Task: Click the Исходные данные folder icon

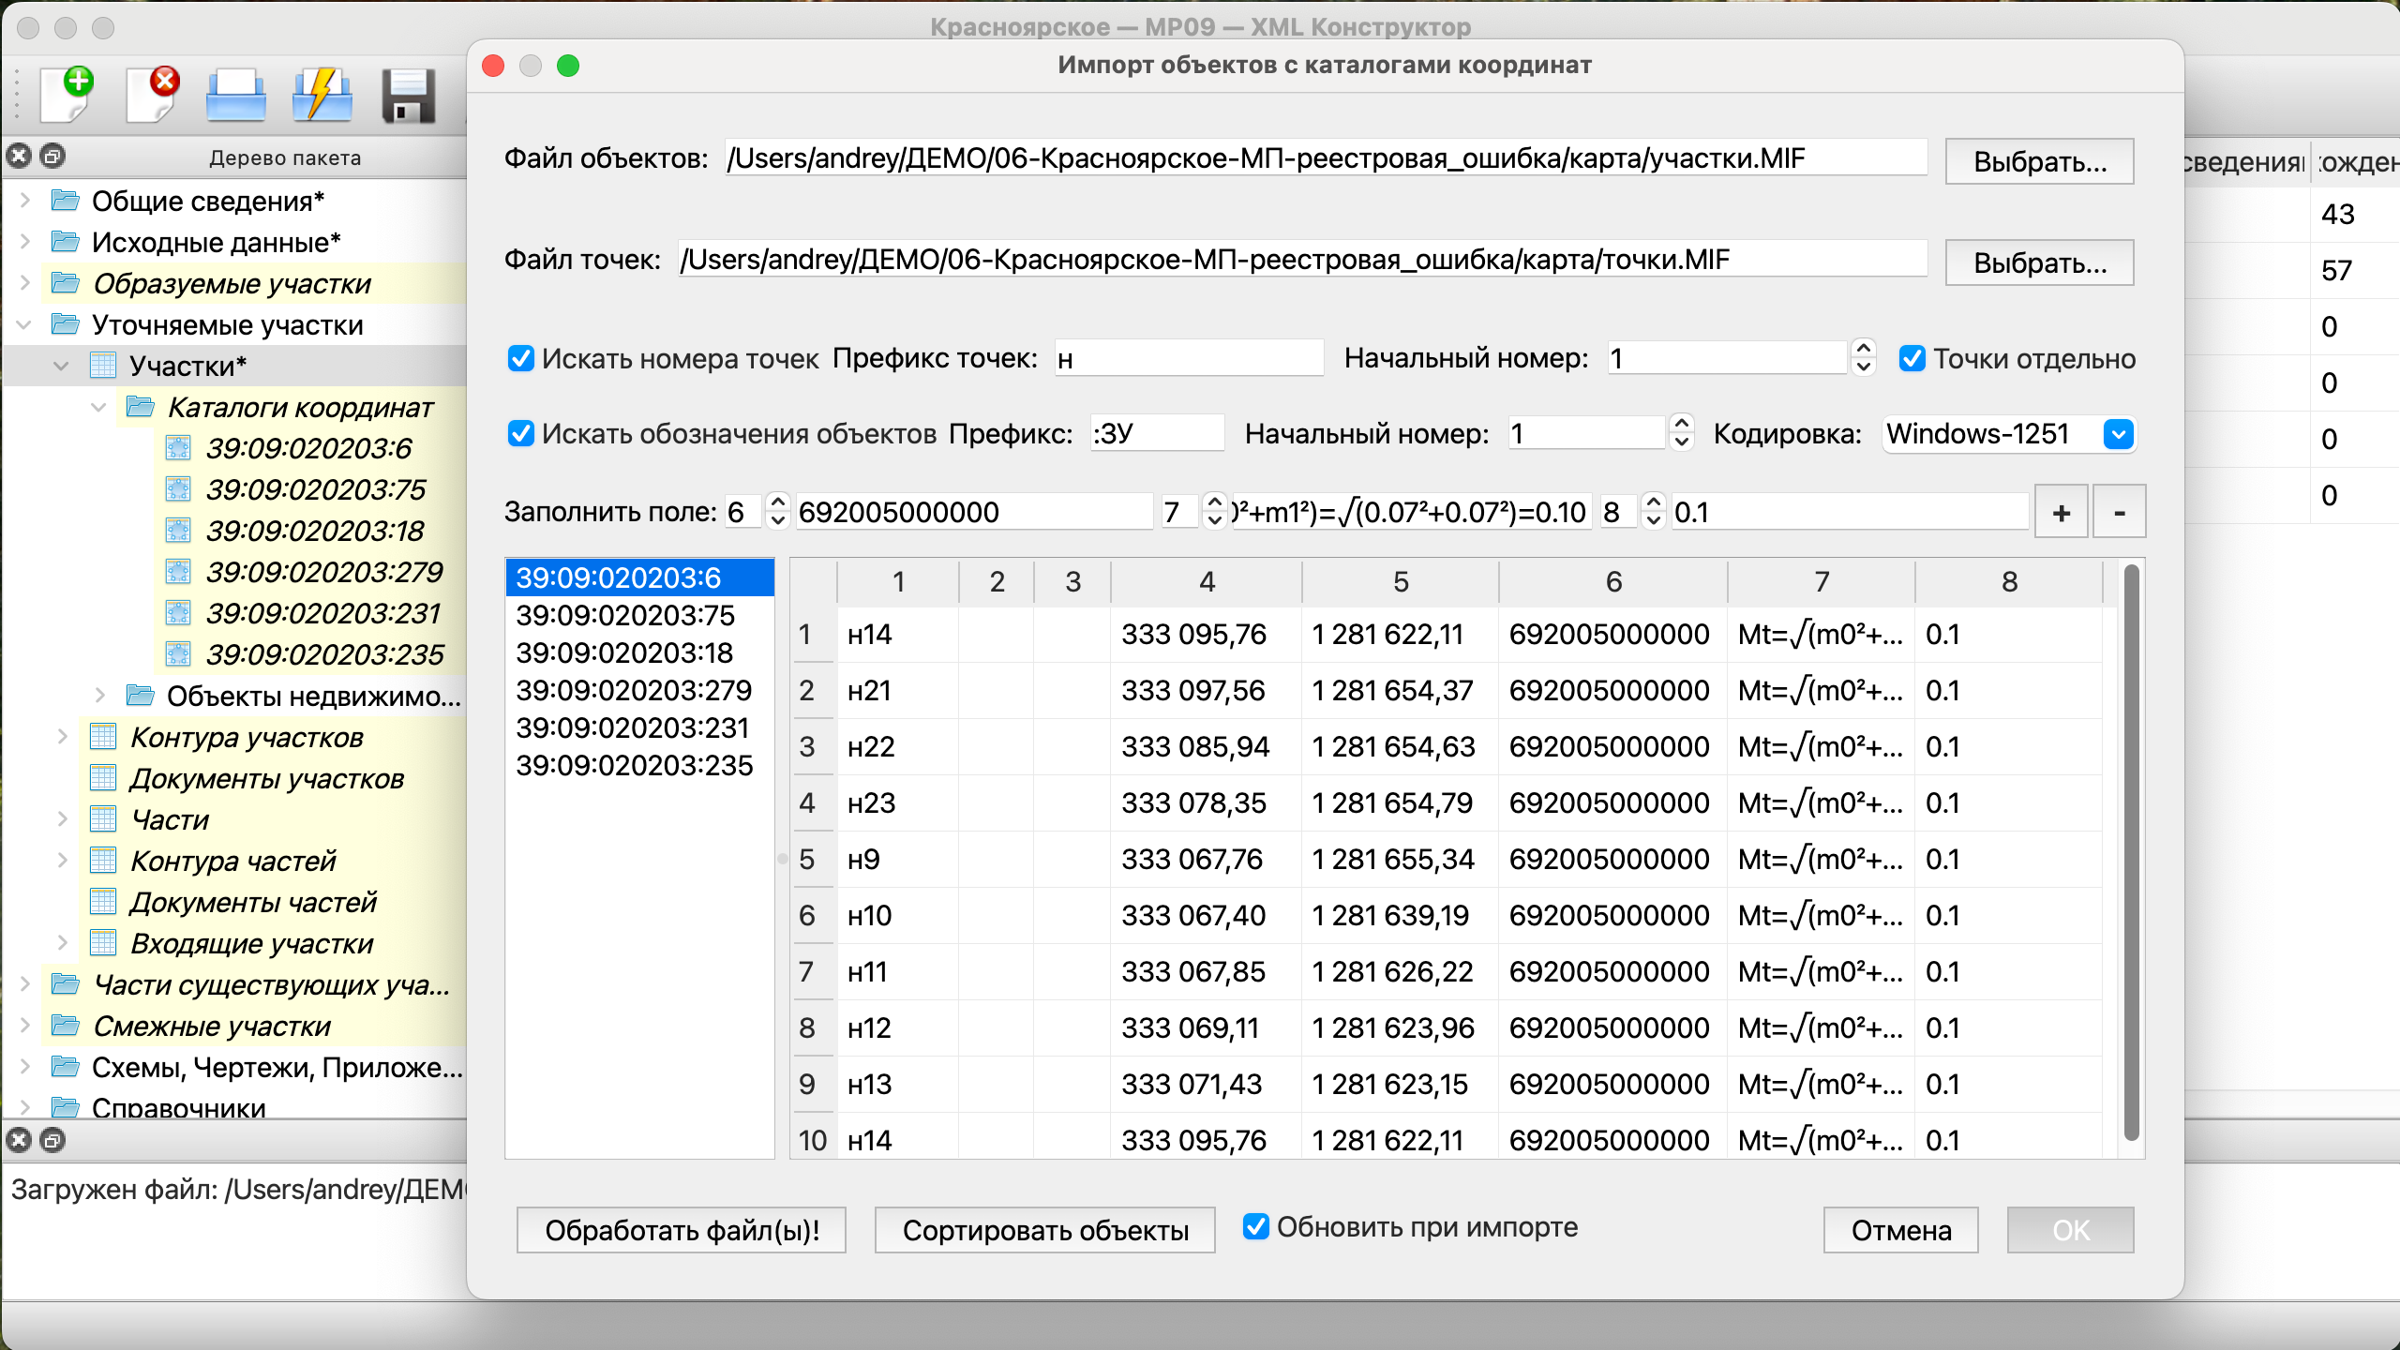Action: tap(65, 242)
